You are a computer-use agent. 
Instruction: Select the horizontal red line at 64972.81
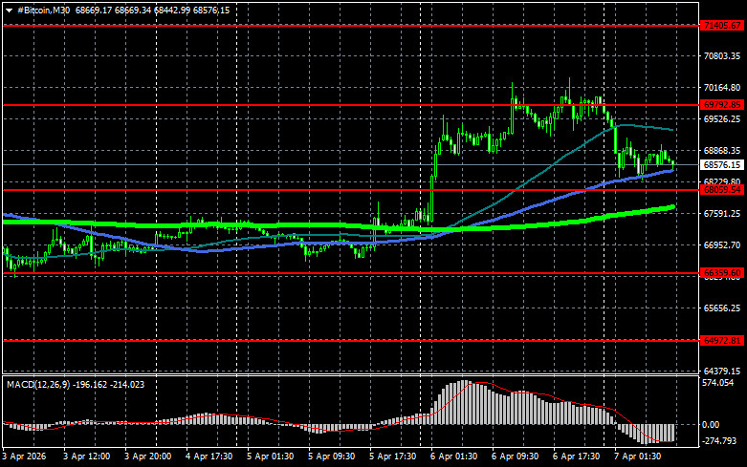point(351,341)
